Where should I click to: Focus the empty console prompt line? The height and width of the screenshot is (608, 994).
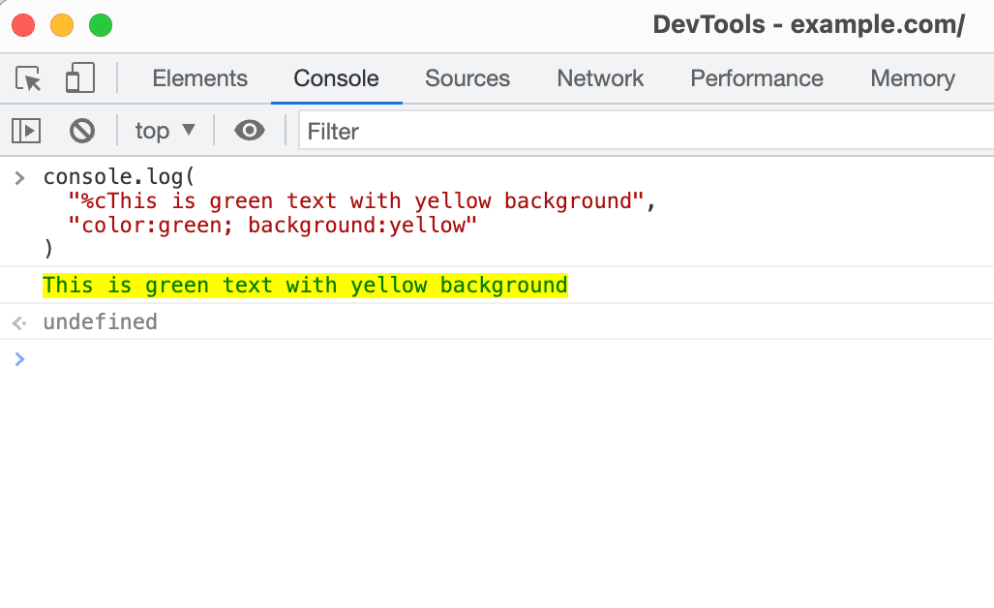[497, 359]
